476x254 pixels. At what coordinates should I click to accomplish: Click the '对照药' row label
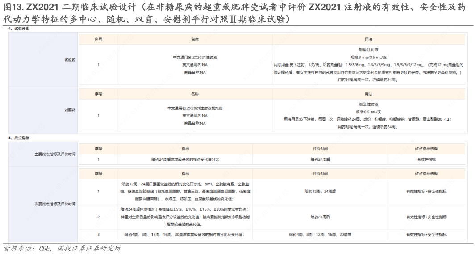pos(70,110)
